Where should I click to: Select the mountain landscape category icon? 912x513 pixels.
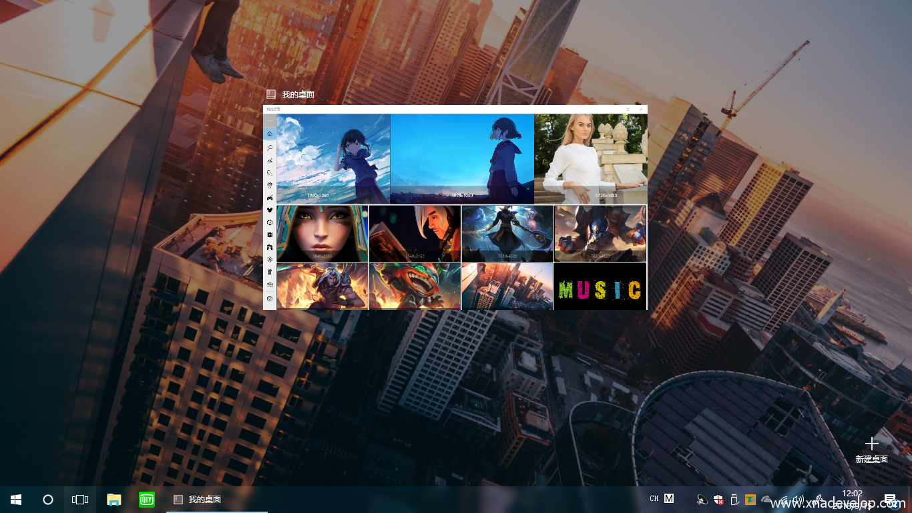click(x=270, y=160)
